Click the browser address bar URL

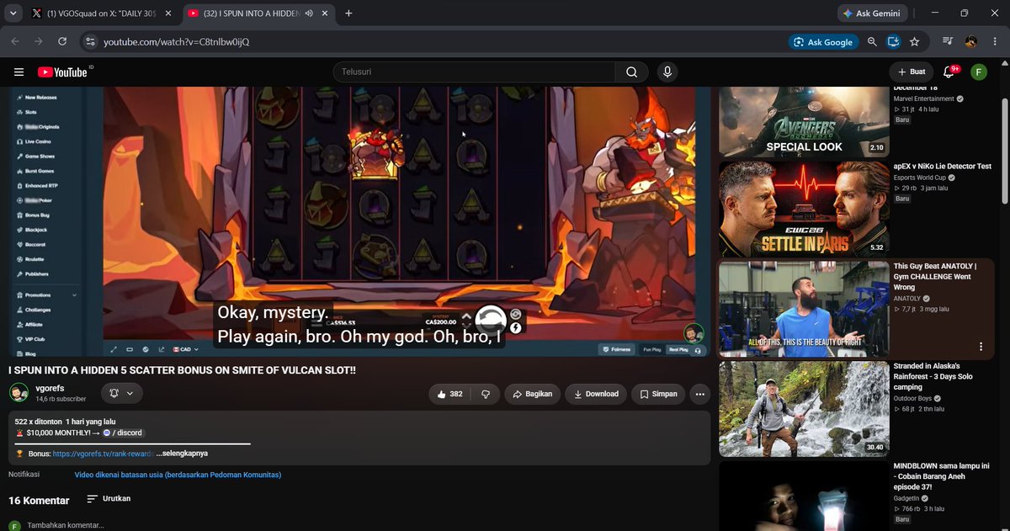point(175,41)
